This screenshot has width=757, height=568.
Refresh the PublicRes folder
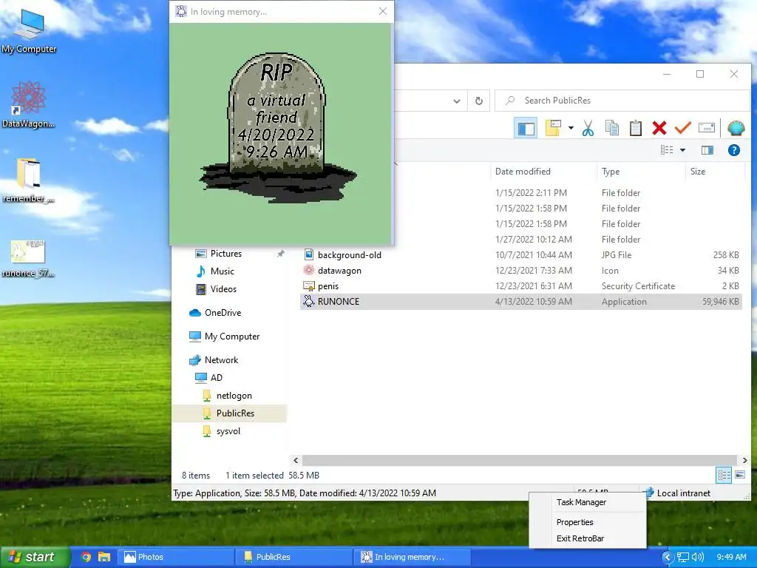(479, 101)
